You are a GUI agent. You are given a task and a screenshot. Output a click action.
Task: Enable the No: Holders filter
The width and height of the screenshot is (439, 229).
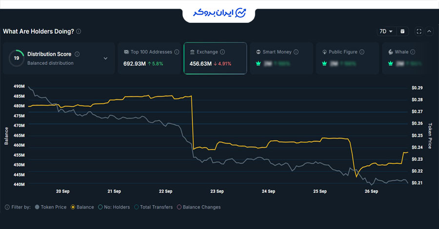113,207
